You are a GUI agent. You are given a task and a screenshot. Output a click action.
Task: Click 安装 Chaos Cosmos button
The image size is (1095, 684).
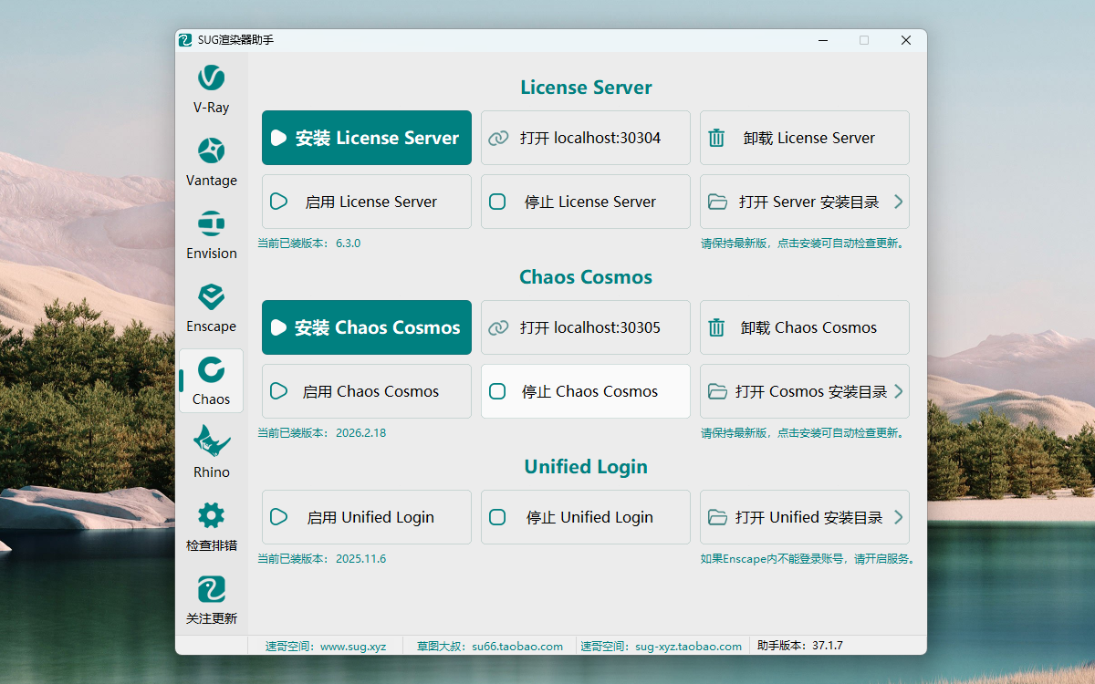pyautogui.click(x=367, y=327)
